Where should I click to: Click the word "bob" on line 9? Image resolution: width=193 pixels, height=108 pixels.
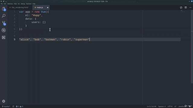pos(37,39)
